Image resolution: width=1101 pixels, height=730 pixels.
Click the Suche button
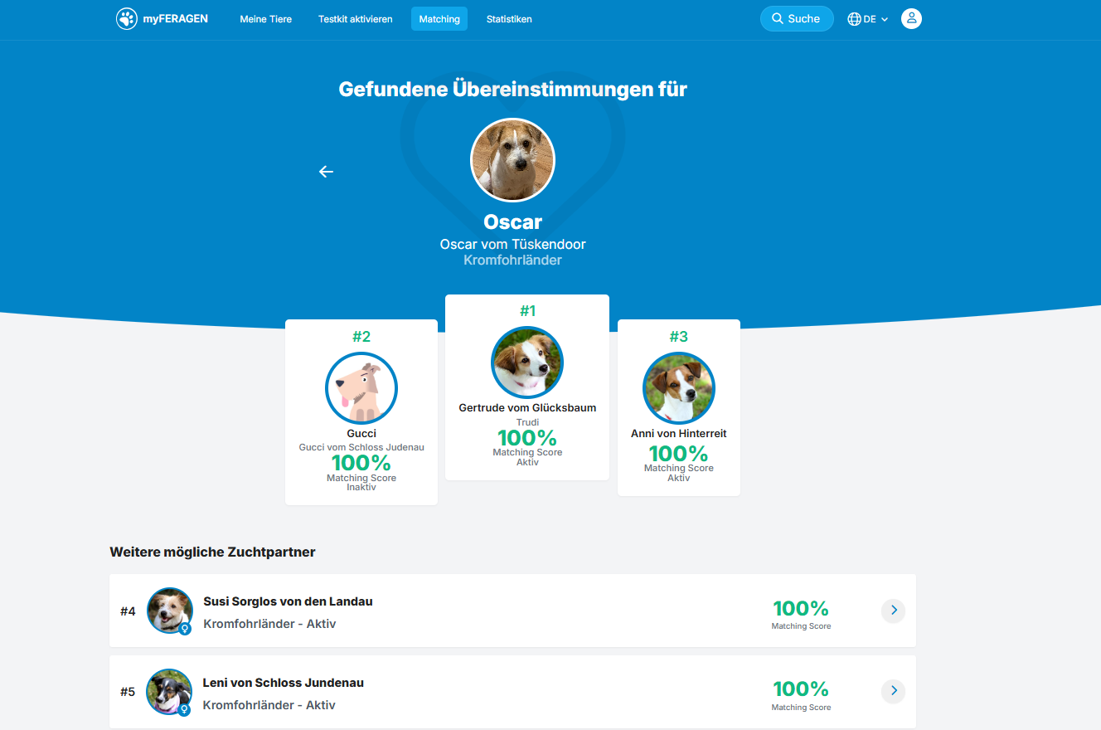click(x=797, y=17)
